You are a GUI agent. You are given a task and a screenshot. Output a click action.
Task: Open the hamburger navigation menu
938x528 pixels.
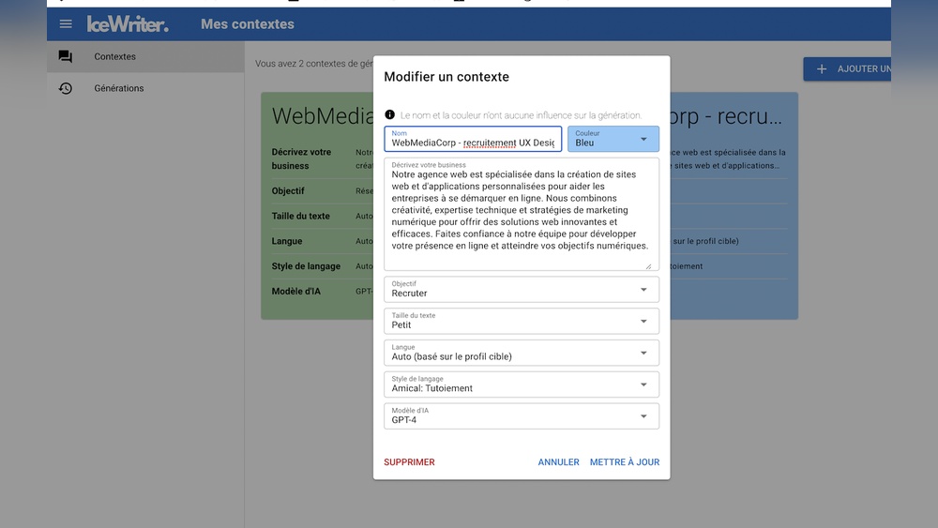(x=66, y=24)
